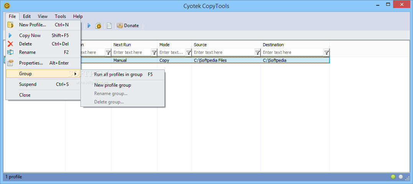This screenshot has width=413, height=184.
Task: Open the File menu
Action: point(12,16)
